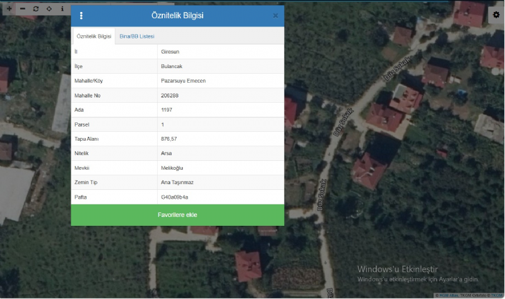Image resolution: width=505 pixels, height=299 pixels.
Task: Click the zoom out minus icon
Action: pos(22,9)
